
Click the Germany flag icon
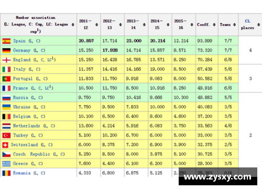pyautogui.click(x=6, y=50)
